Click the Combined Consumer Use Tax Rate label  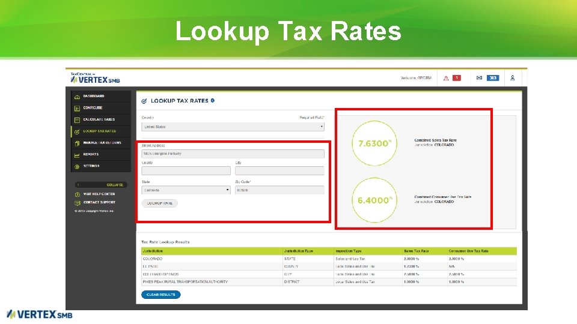point(443,197)
